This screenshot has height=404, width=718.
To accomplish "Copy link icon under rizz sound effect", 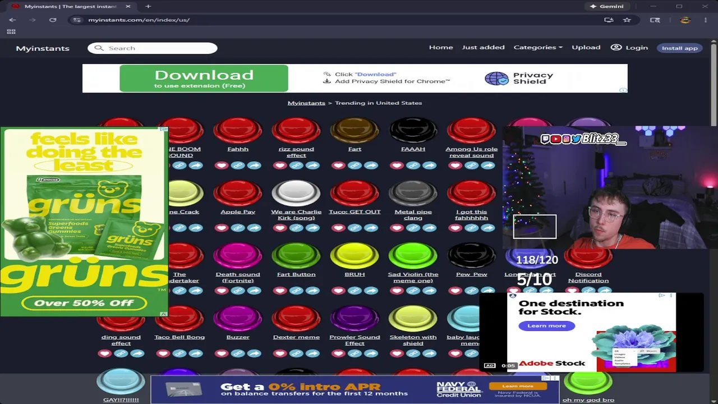I will [x=296, y=166].
